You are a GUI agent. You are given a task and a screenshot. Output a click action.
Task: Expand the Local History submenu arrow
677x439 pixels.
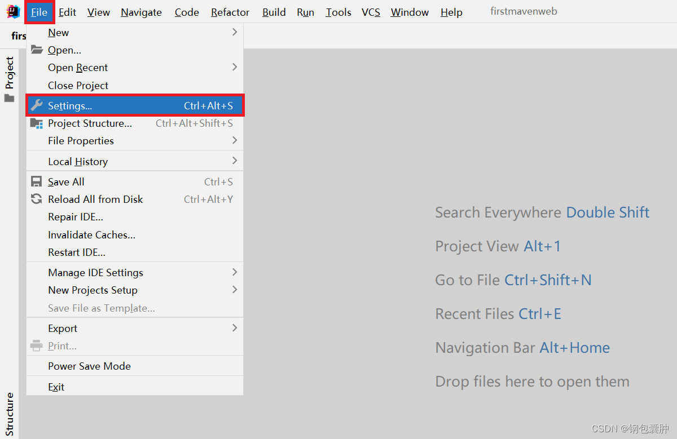[x=235, y=161]
